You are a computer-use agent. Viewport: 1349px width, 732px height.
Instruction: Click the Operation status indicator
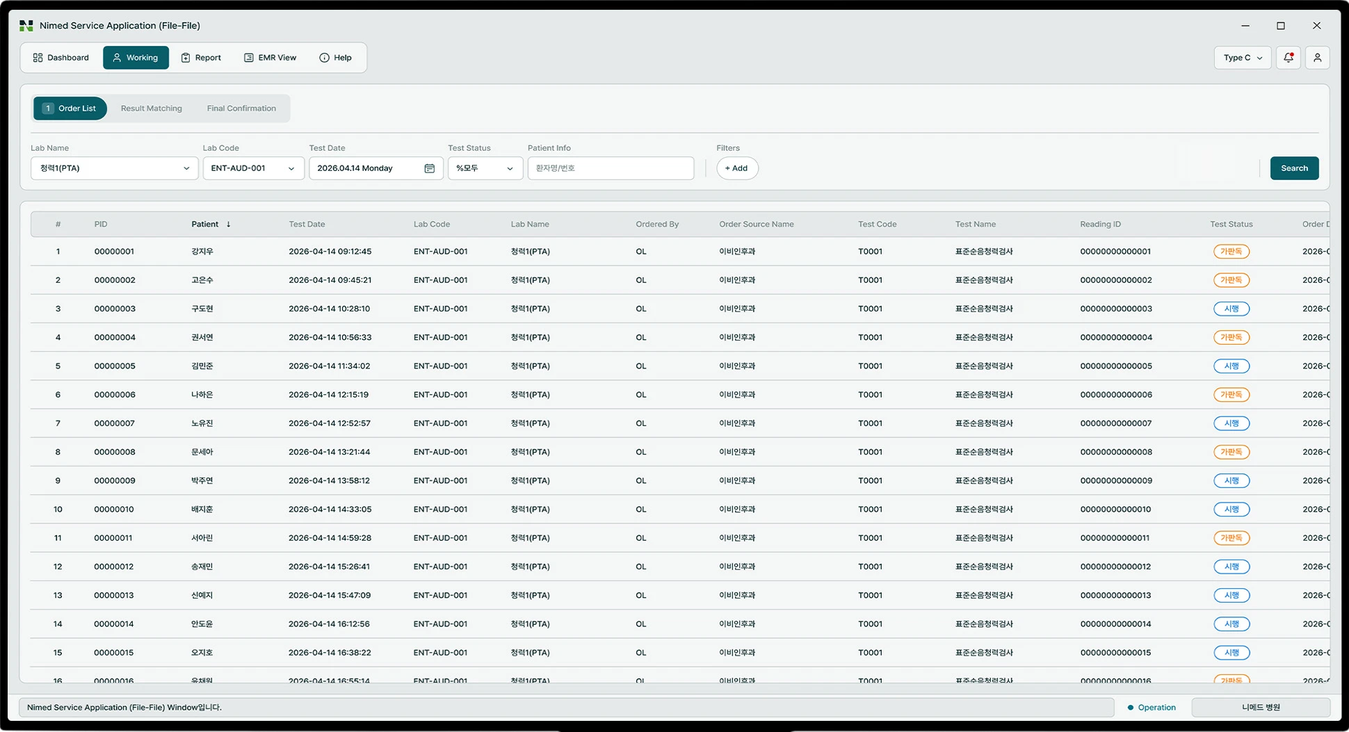[x=1152, y=708]
